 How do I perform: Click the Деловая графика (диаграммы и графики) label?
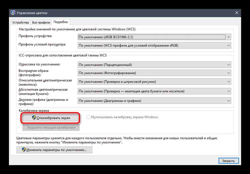(43, 102)
